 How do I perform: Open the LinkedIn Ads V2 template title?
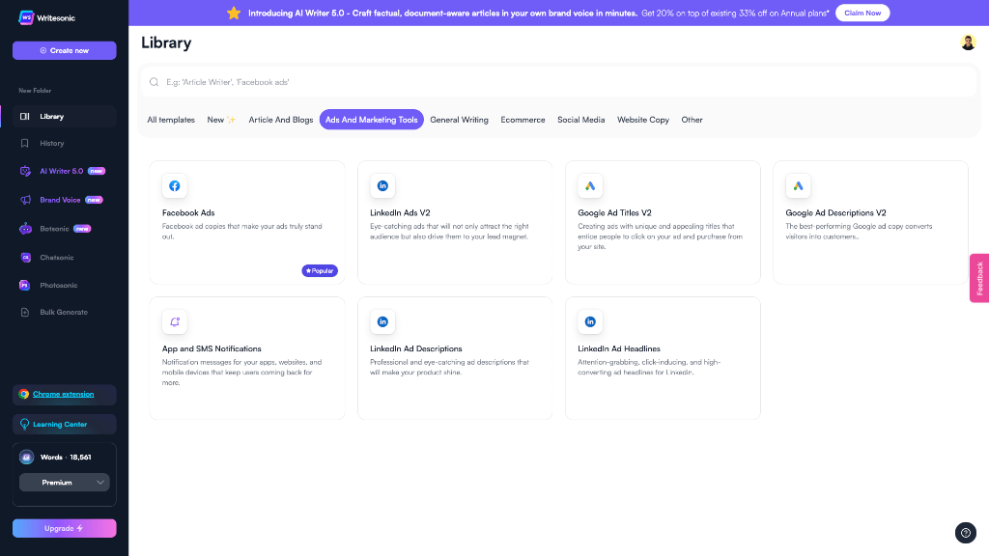coord(400,213)
